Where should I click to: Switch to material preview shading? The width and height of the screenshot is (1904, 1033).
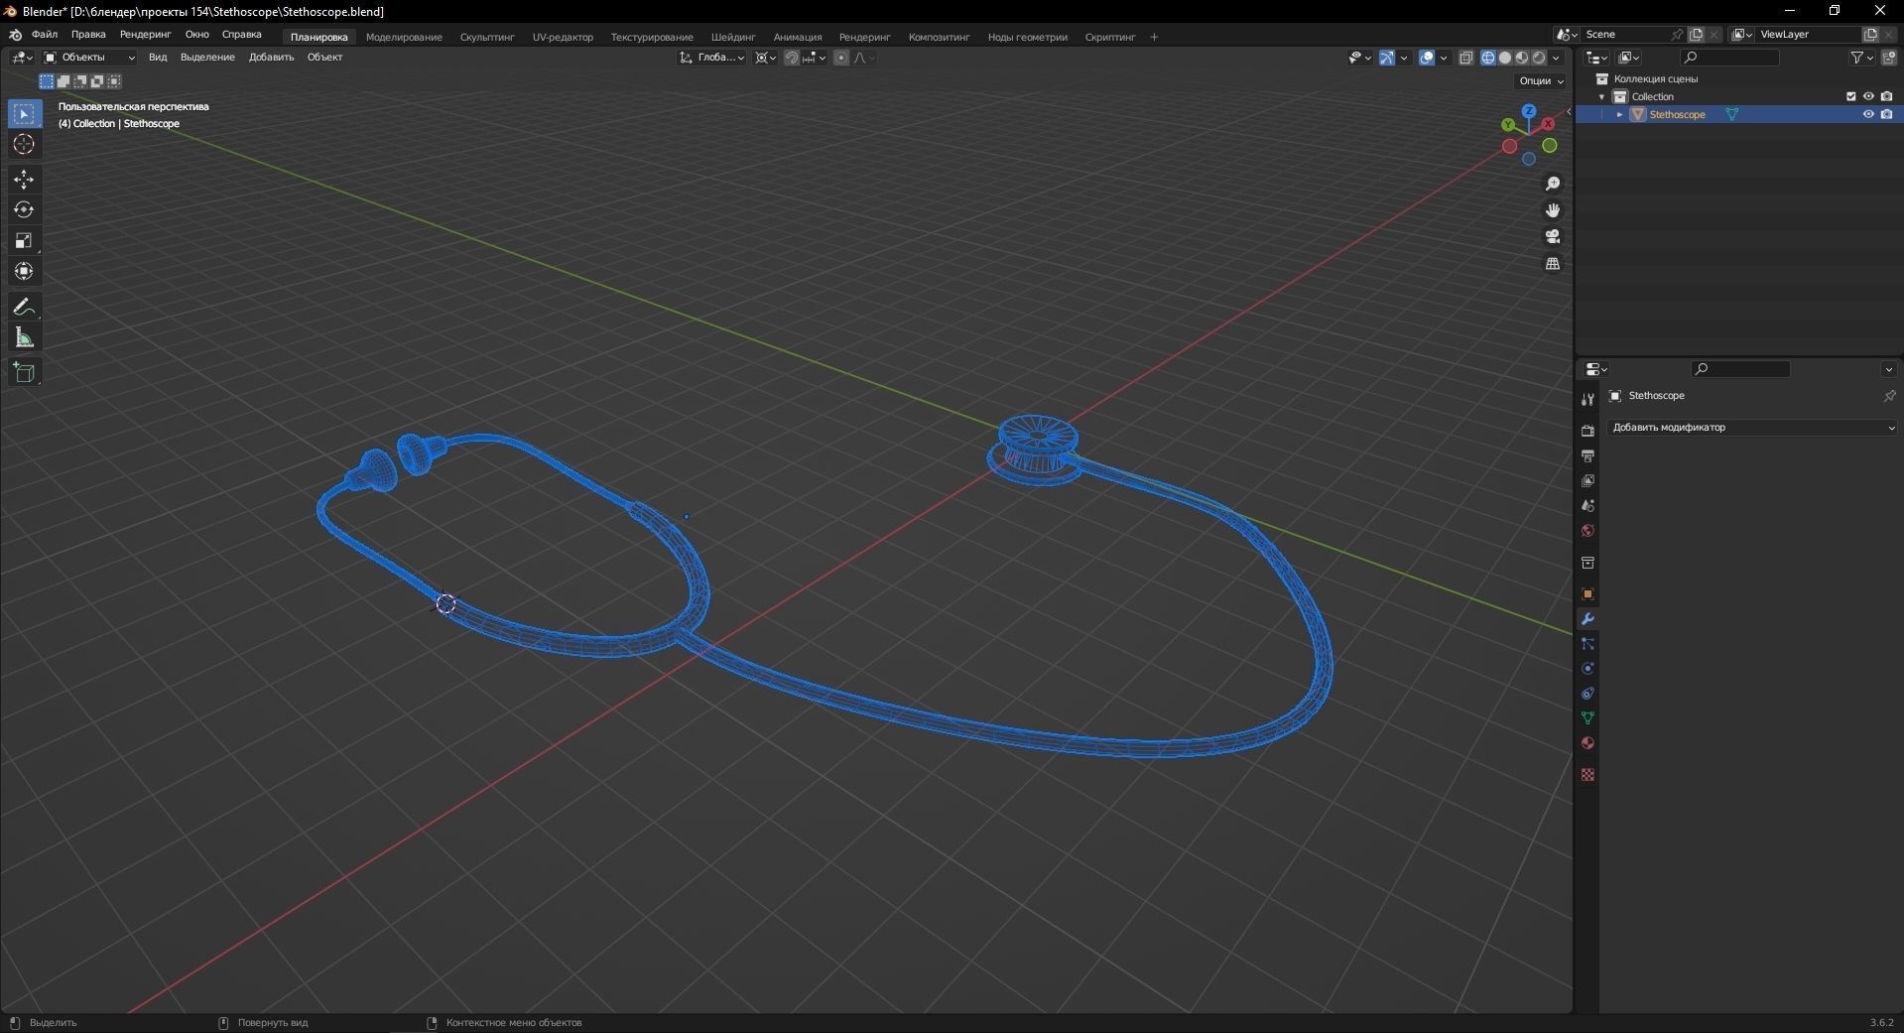(x=1522, y=58)
